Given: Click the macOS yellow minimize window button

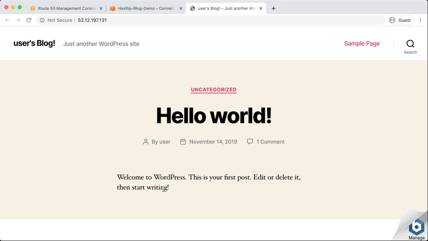Looking at the screenshot, I should point(13,7).
